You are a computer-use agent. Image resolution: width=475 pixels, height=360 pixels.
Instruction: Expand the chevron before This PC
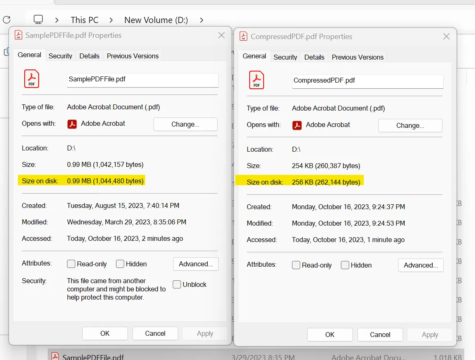[x=57, y=20]
